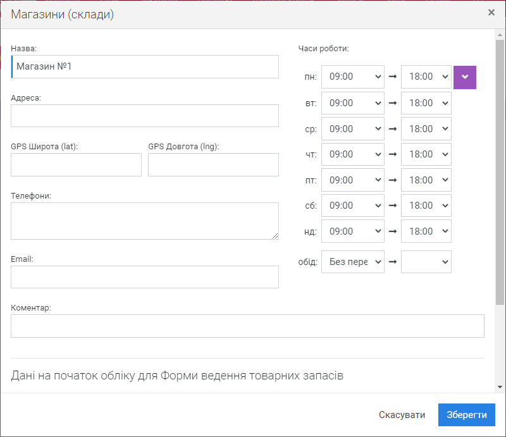Click the Зберегти button
This screenshot has width=506, height=437.
click(x=466, y=415)
